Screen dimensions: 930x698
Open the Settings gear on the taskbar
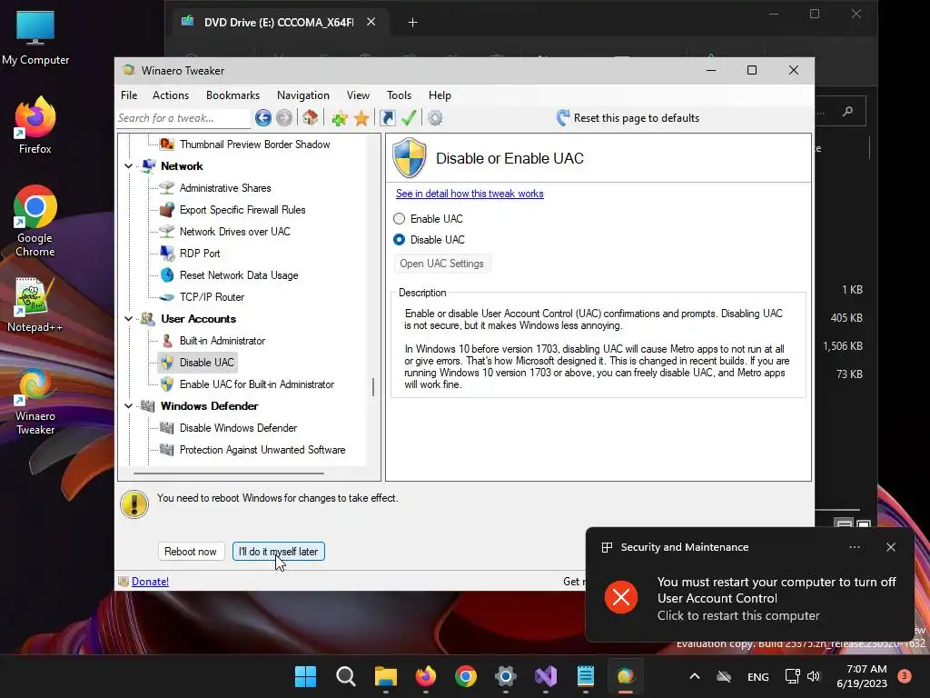coord(505,676)
